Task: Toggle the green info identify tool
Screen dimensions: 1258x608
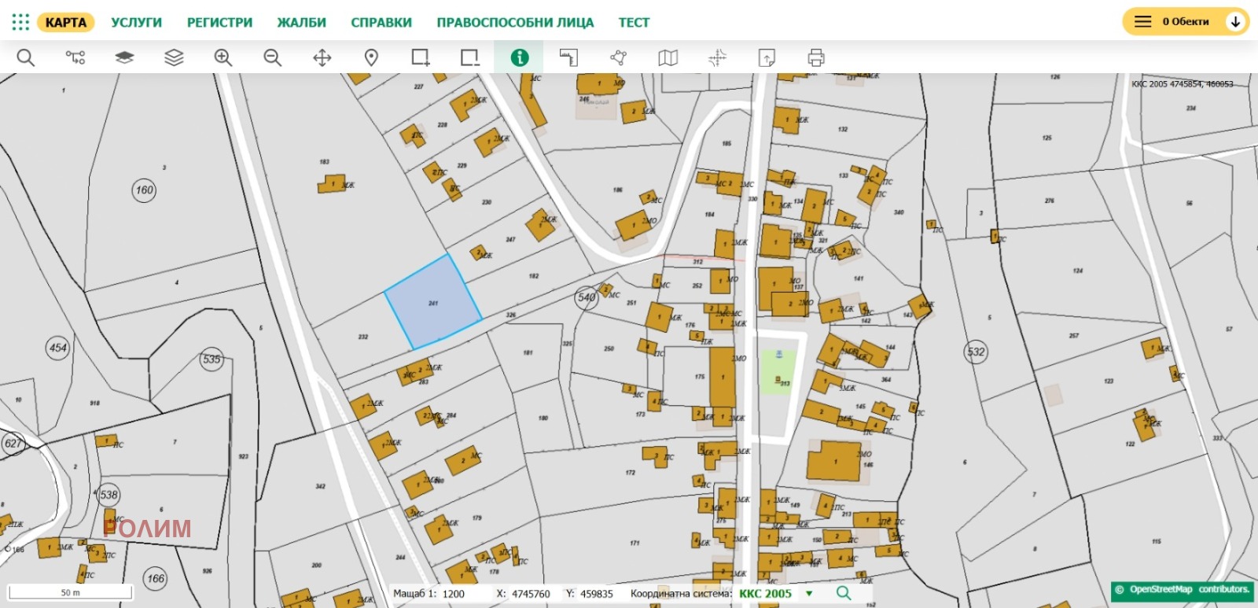Action: 520,57
